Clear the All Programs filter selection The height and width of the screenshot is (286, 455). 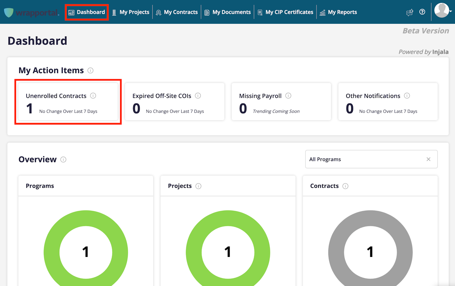pos(428,159)
